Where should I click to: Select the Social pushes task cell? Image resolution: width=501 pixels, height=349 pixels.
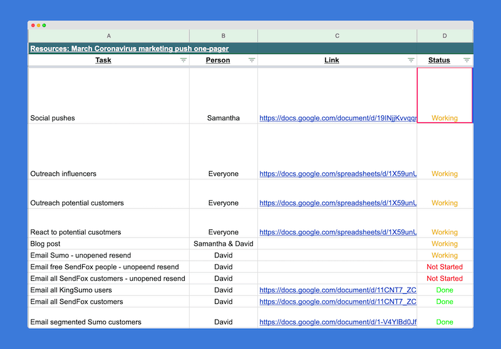point(108,96)
